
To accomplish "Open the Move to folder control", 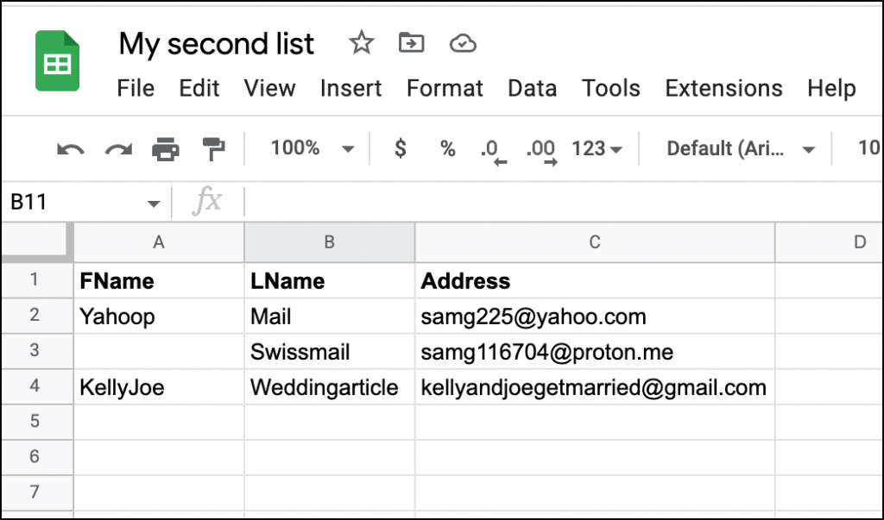I will [411, 43].
